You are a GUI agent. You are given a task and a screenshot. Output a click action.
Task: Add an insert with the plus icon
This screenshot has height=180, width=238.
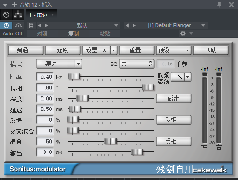(x=15, y=5)
